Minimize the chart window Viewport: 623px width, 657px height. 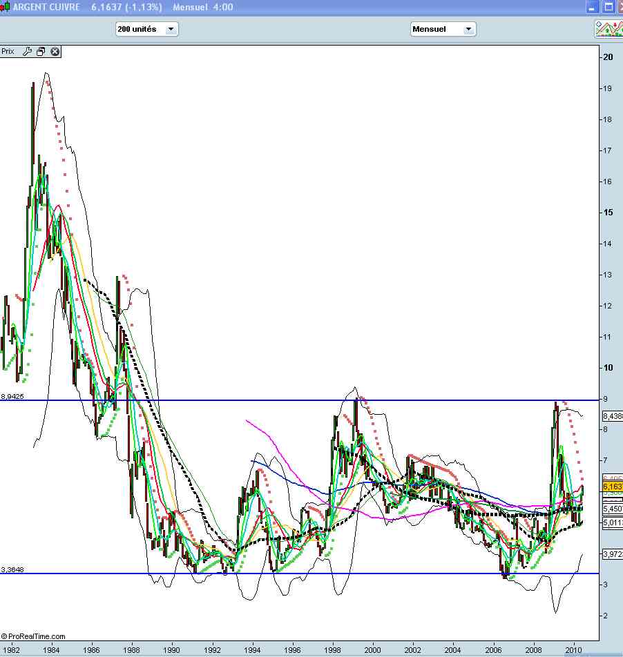(x=592, y=7)
